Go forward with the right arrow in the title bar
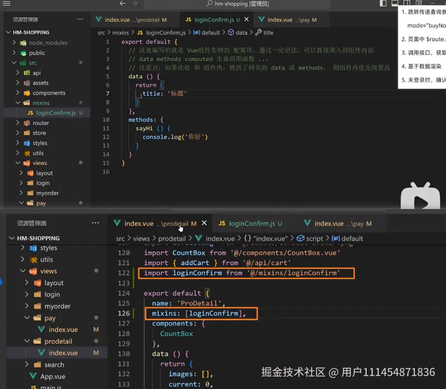The width and height of the screenshot is (446, 389). pos(135,3)
